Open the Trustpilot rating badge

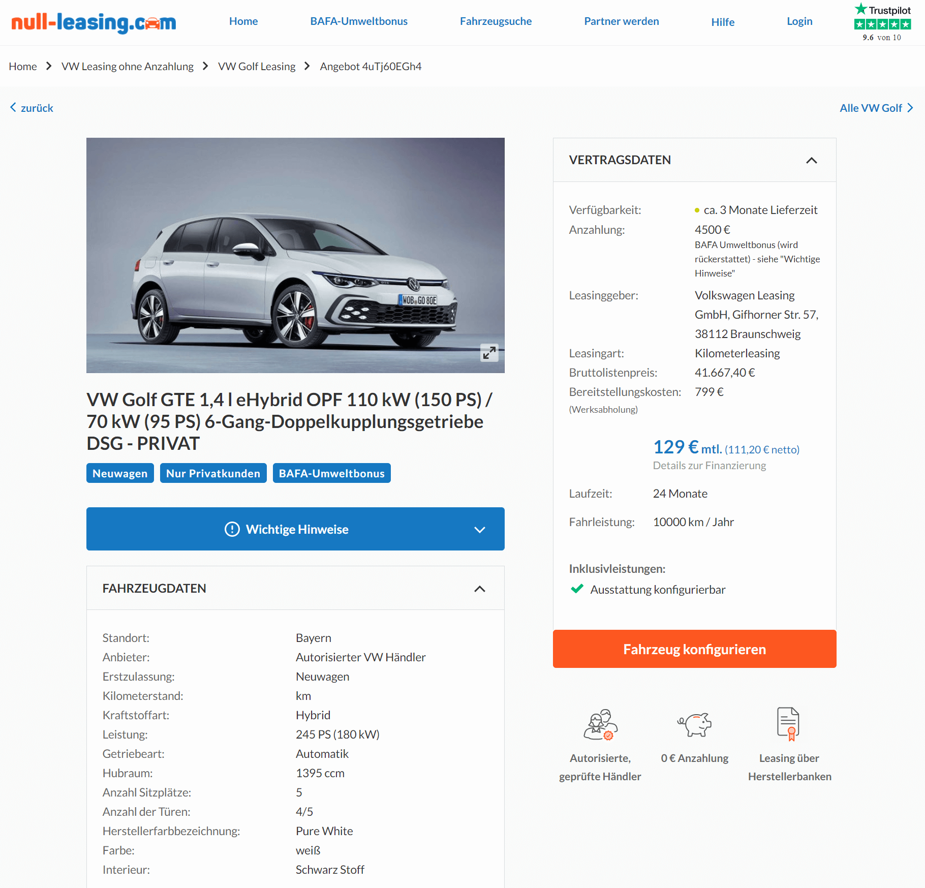[882, 22]
